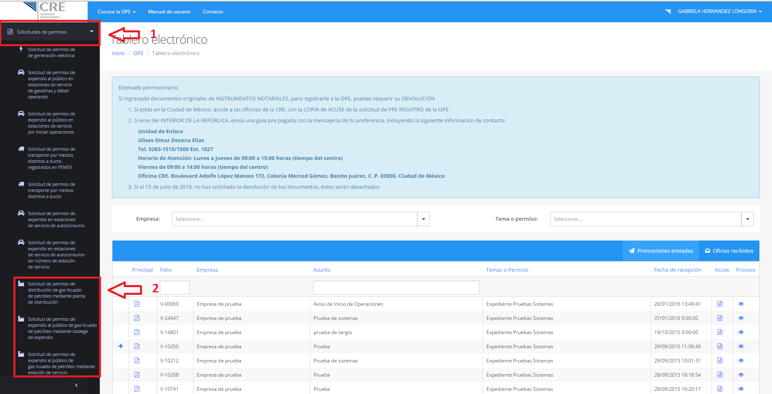Sort by the Proceso column header

746,270
